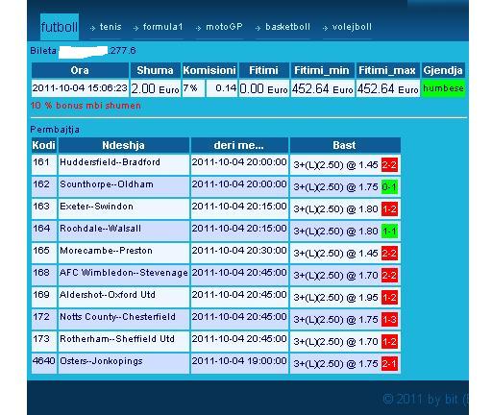Click the Fitimi_max column header
492x415 pixels.
pos(387,70)
